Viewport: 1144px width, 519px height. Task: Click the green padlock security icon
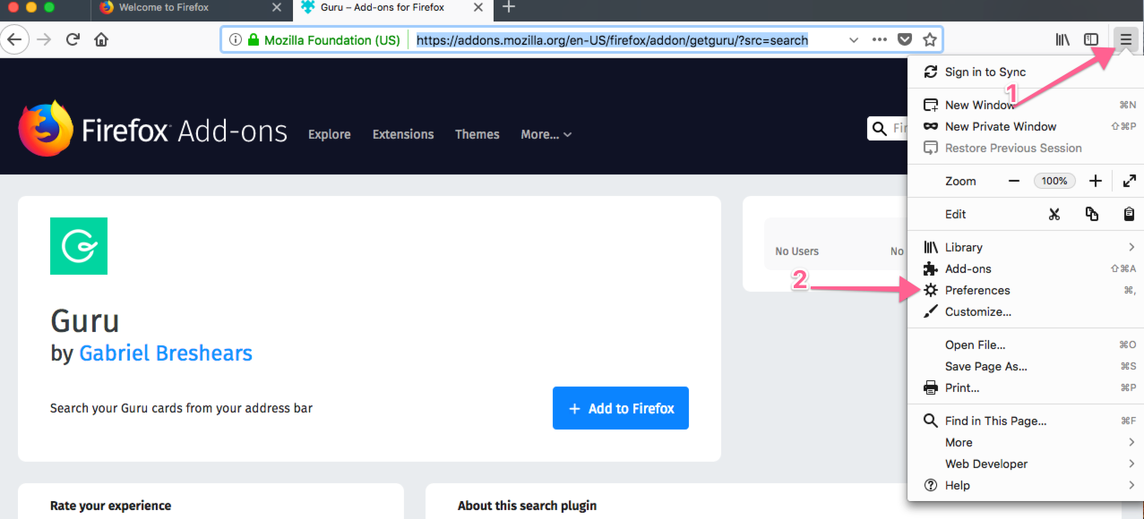pyautogui.click(x=254, y=39)
